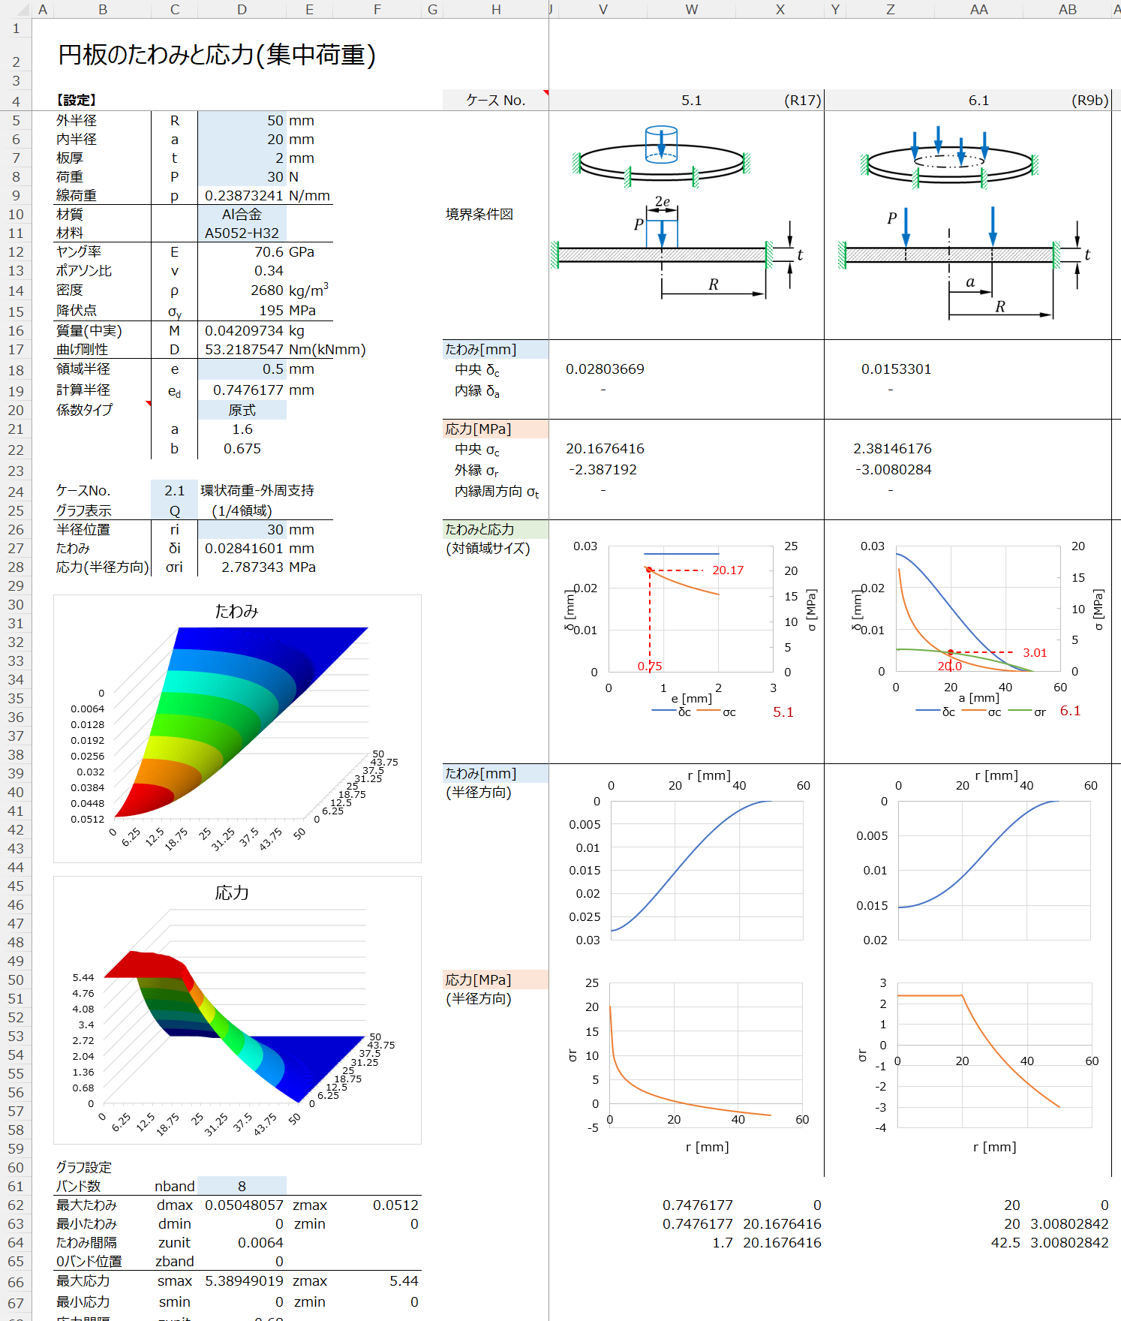
Task: Click the load P value 30 cell
Action: (x=242, y=177)
